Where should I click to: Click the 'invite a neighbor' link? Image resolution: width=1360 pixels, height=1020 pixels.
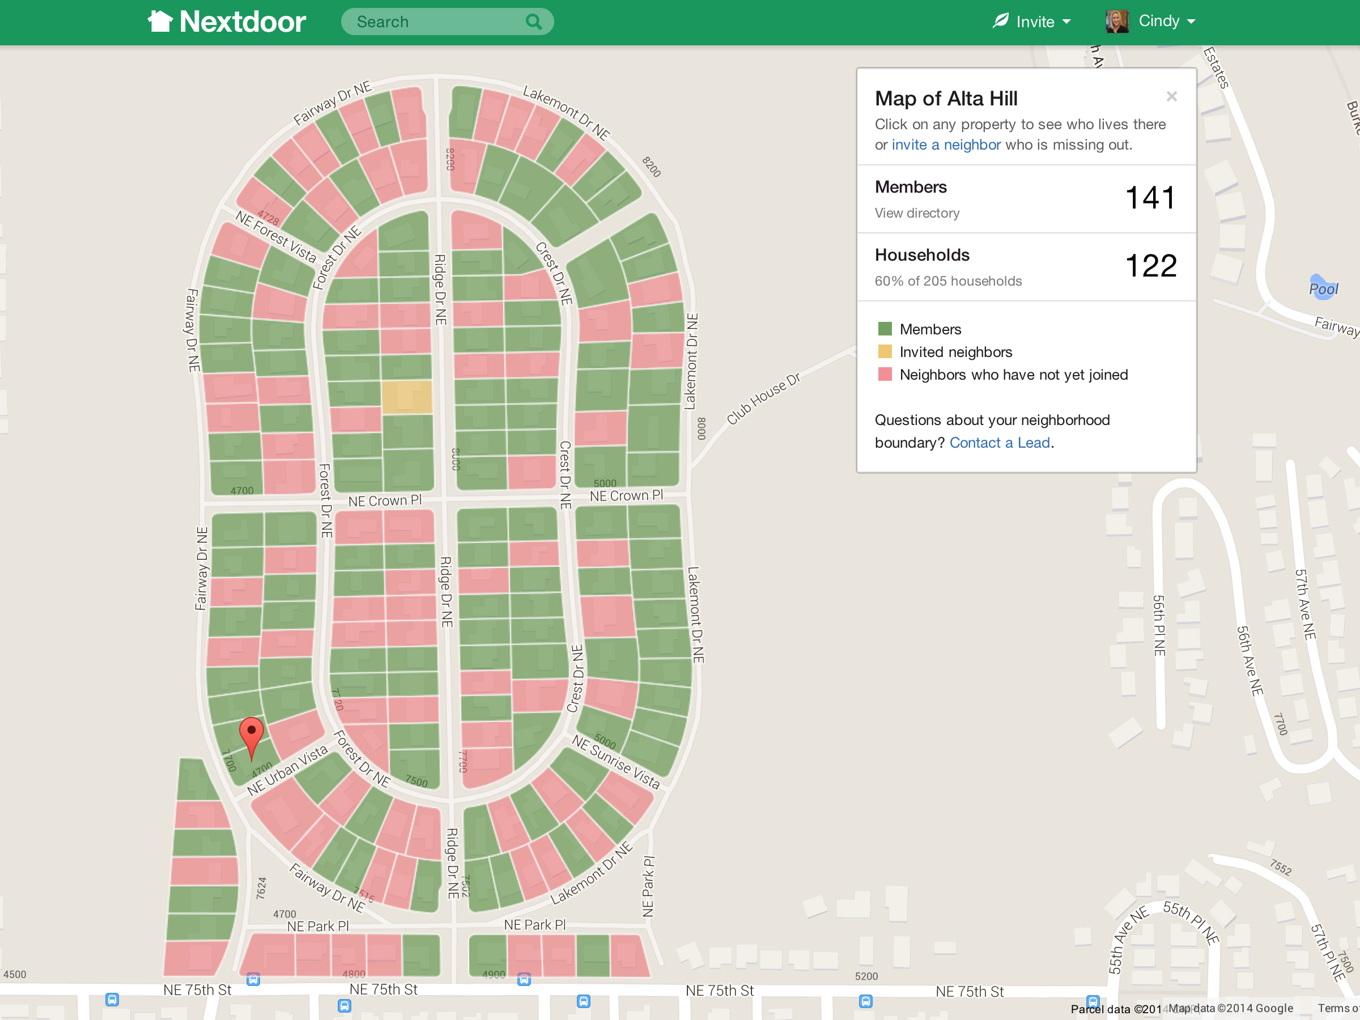click(x=946, y=145)
